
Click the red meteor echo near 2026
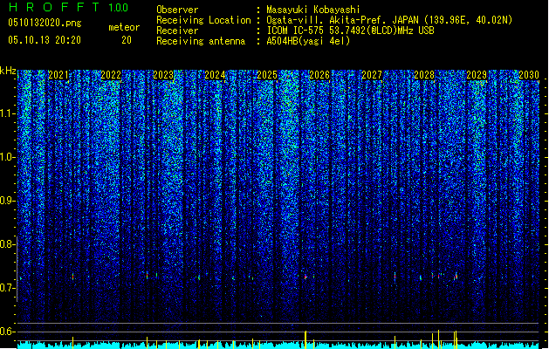pos(305,277)
